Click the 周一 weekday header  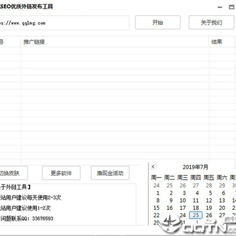156,178
